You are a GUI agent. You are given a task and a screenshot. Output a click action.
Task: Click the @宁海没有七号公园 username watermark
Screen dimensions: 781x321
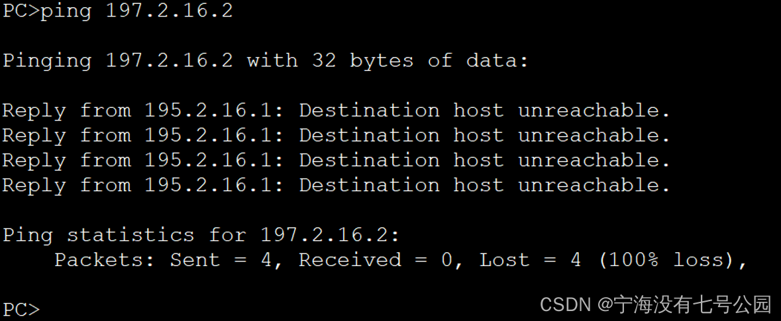tap(685, 304)
